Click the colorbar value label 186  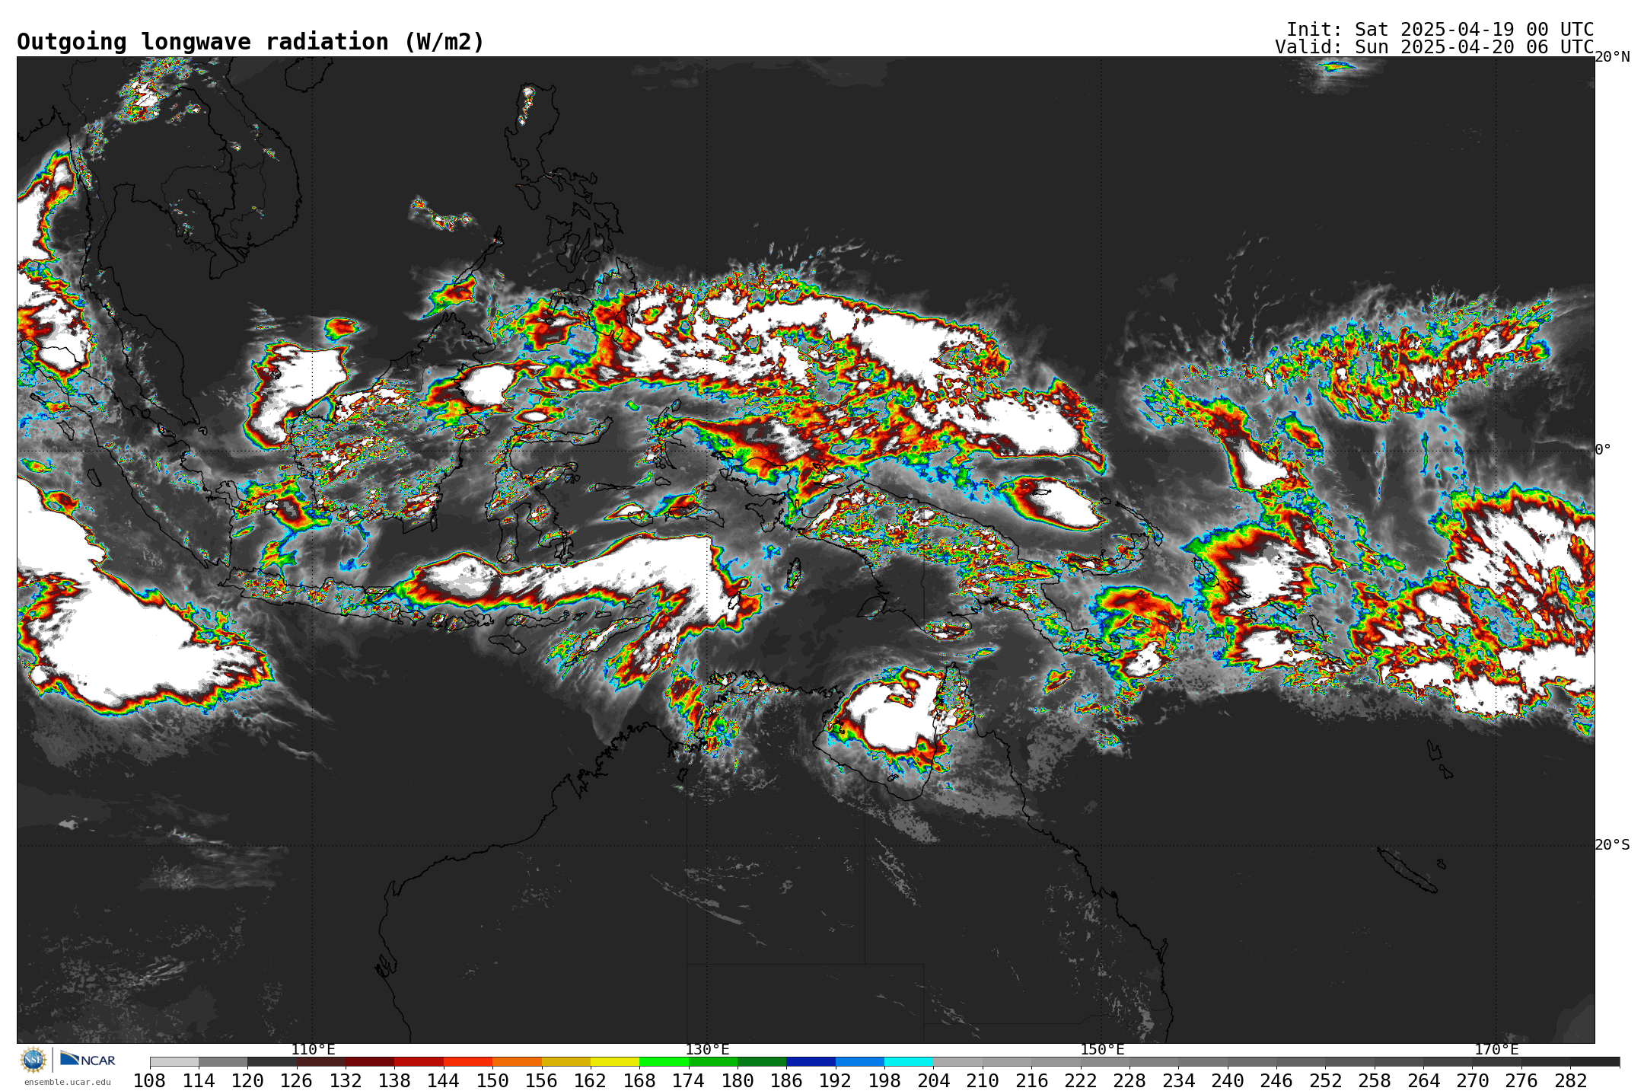tap(786, 1081)
